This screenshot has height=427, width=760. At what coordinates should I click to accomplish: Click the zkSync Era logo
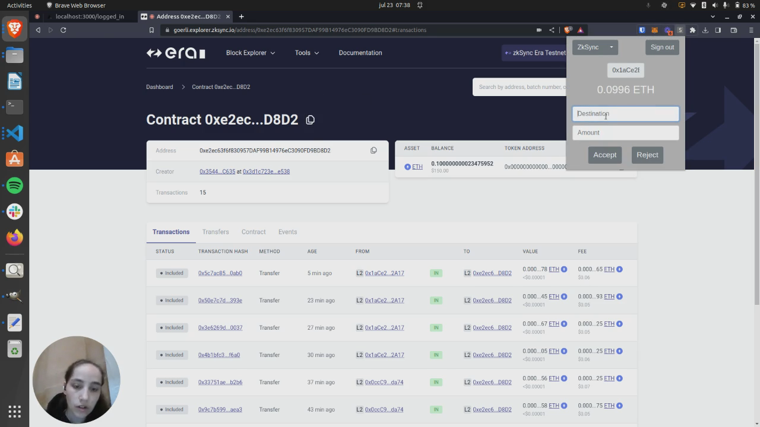(176, 53)
